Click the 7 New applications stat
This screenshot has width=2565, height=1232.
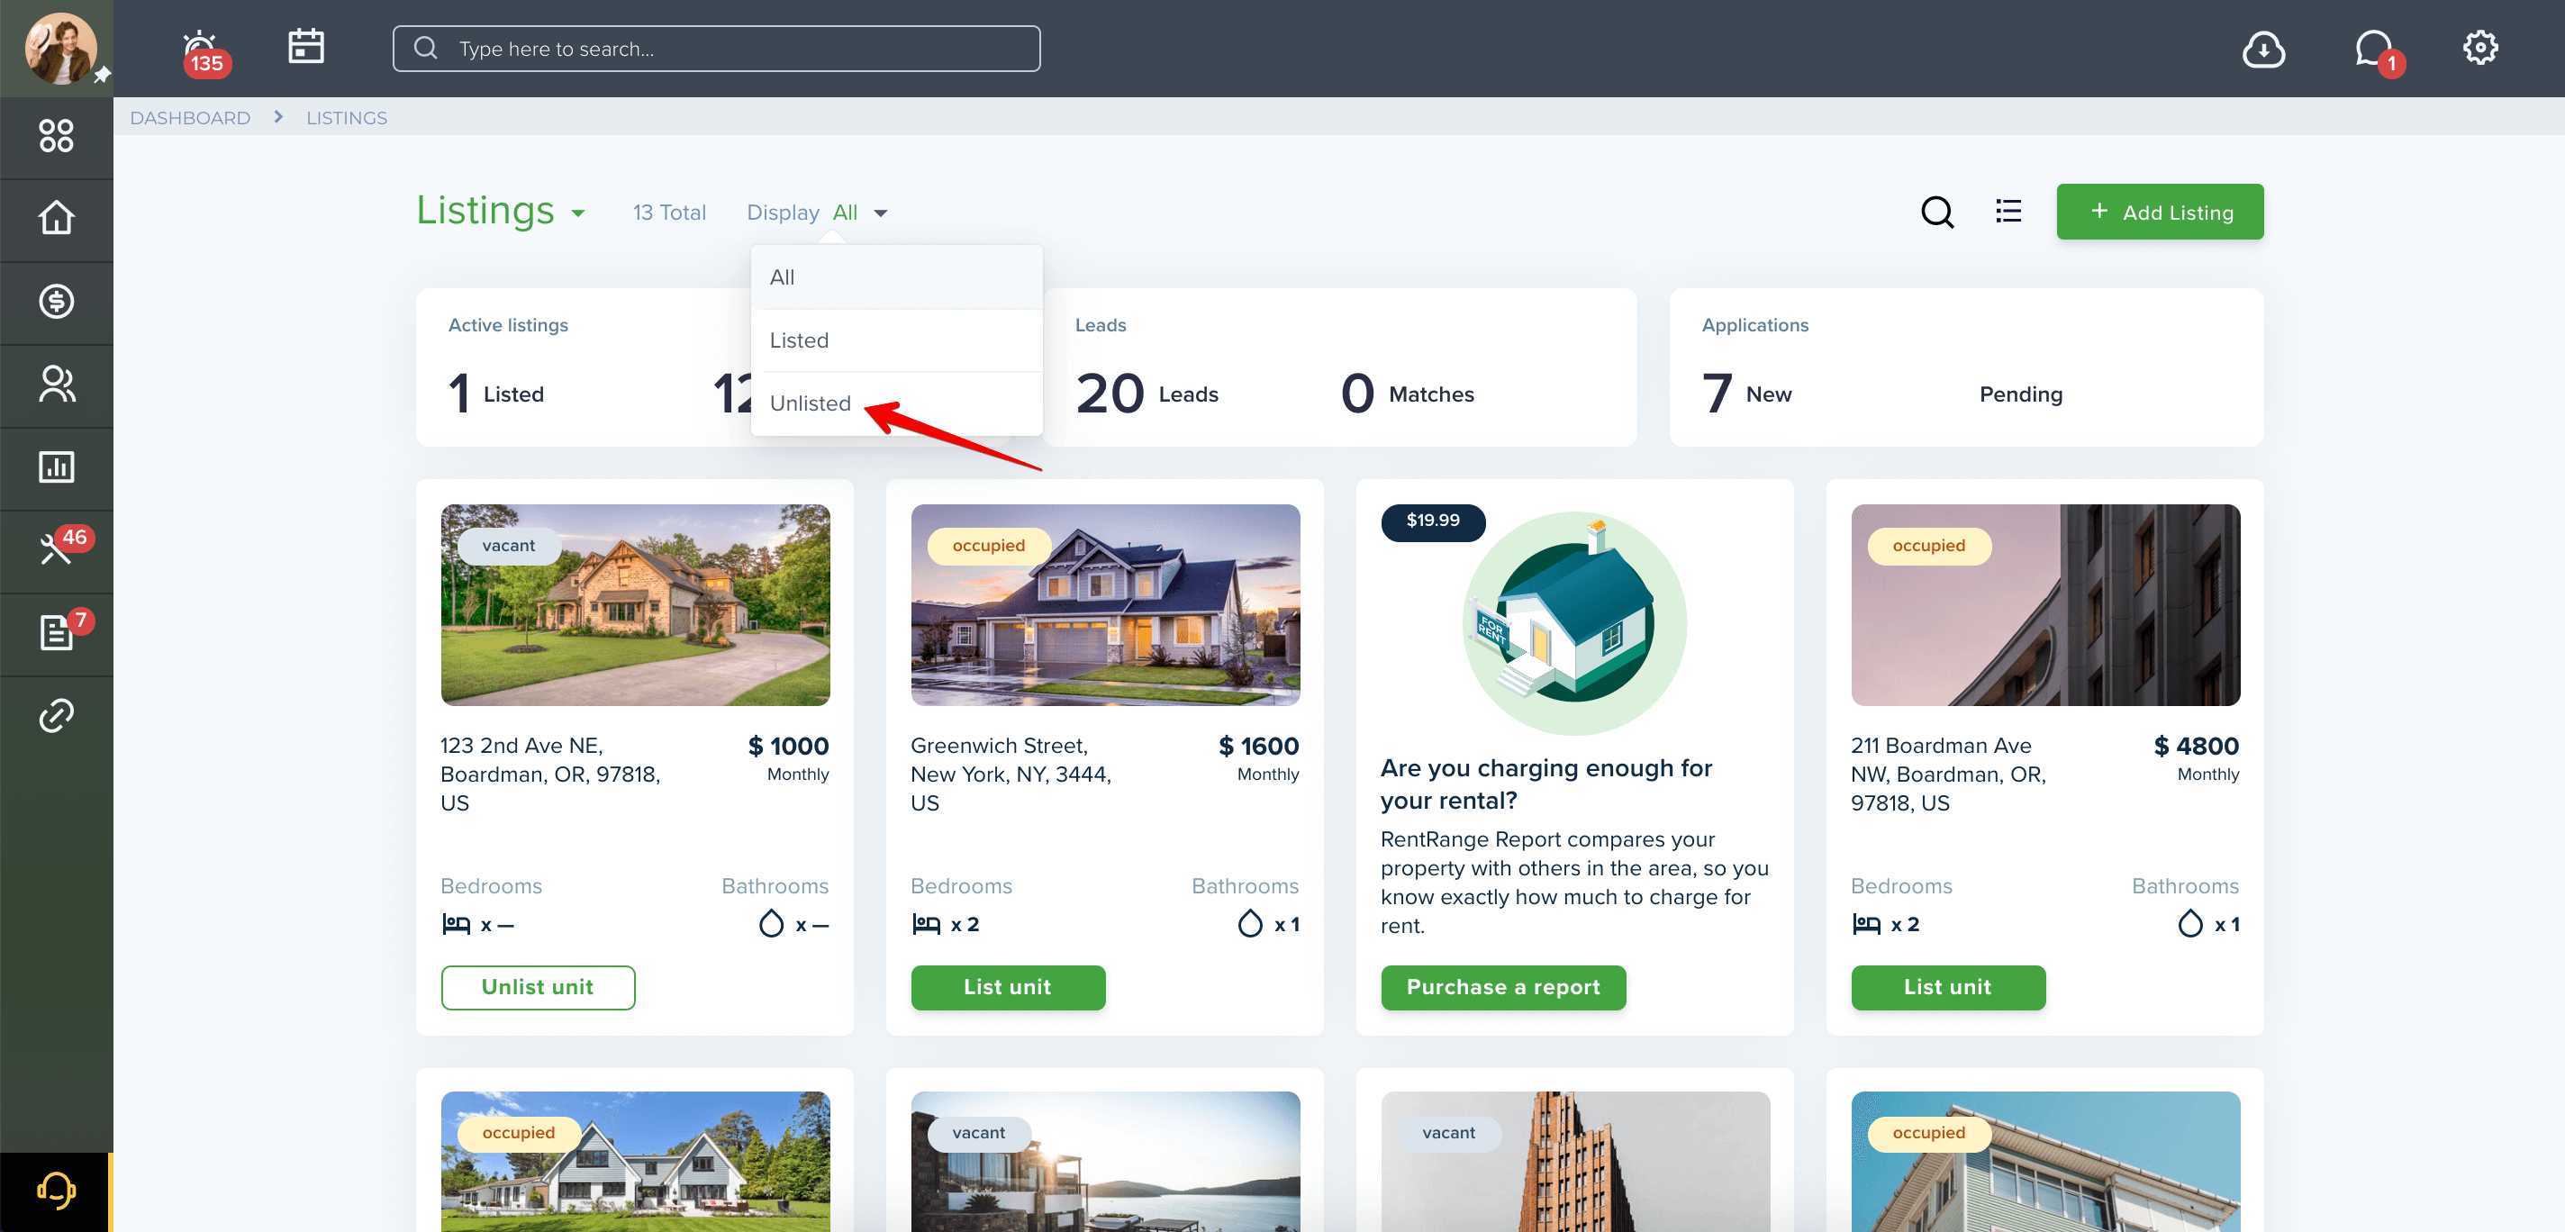pos(1746,394)
